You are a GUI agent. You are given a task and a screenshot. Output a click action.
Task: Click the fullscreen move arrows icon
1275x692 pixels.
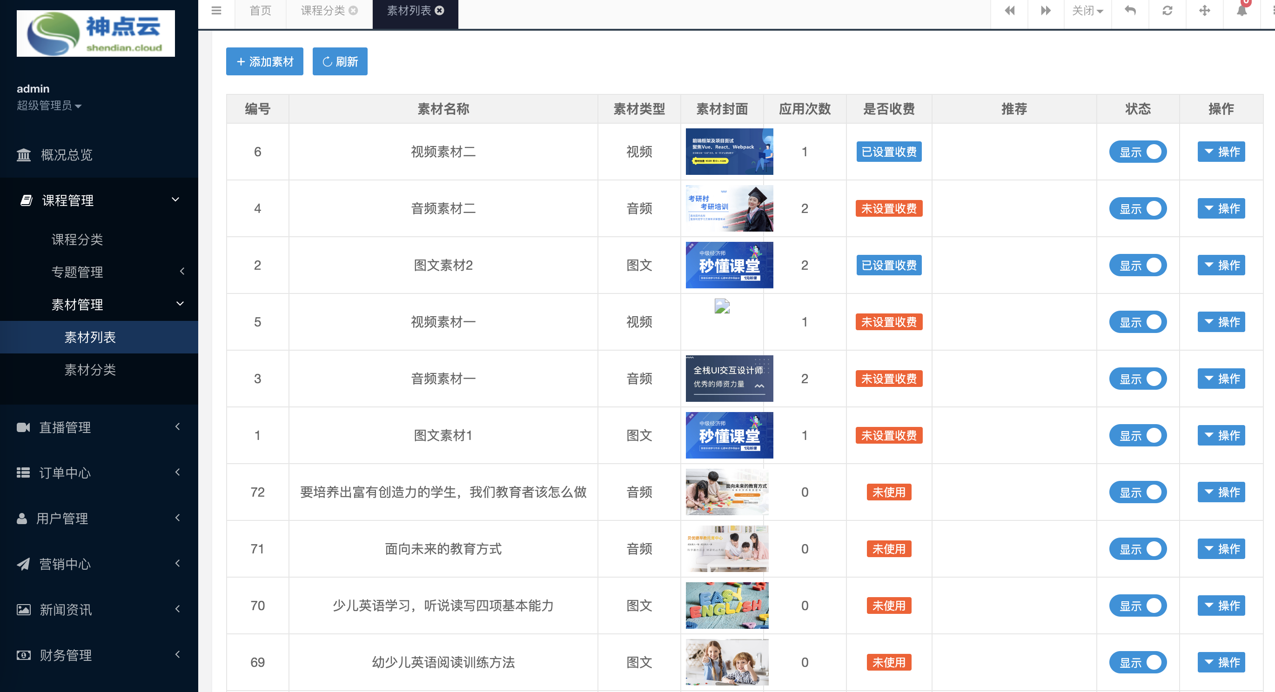tap(1204, 10)
